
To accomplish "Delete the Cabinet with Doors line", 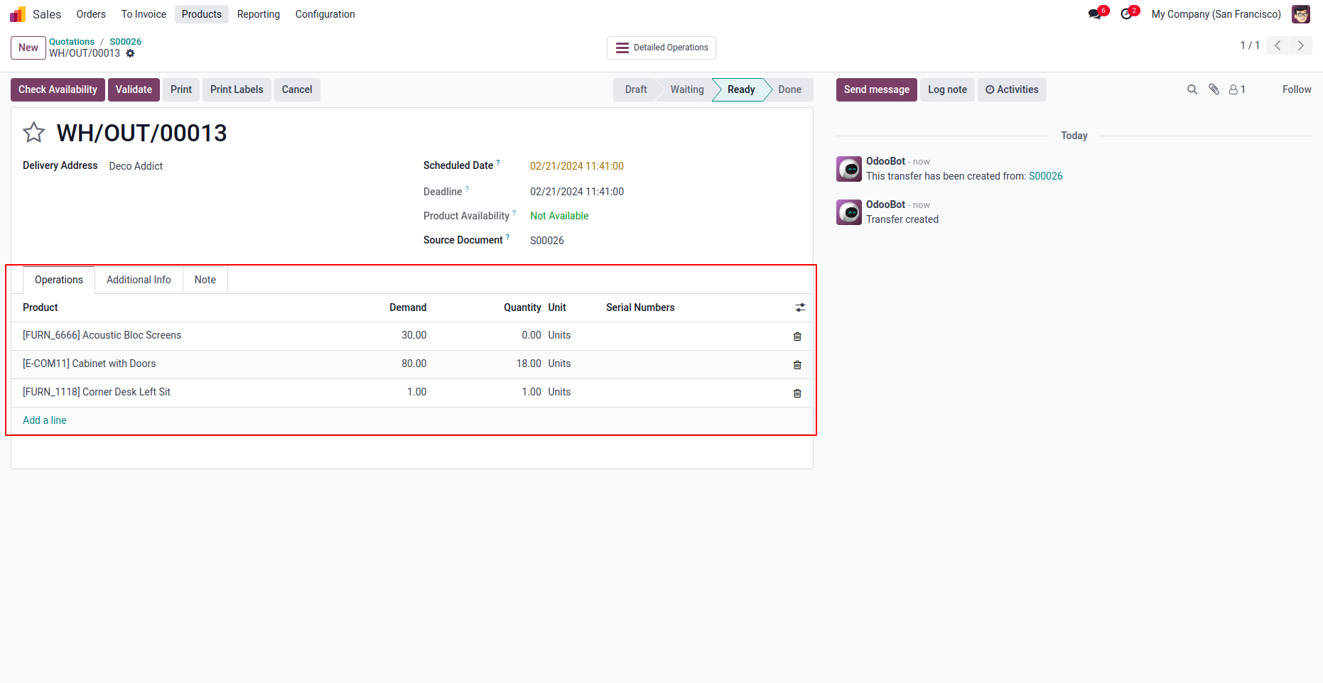I will pyautogui.click(x=797, y=365).
